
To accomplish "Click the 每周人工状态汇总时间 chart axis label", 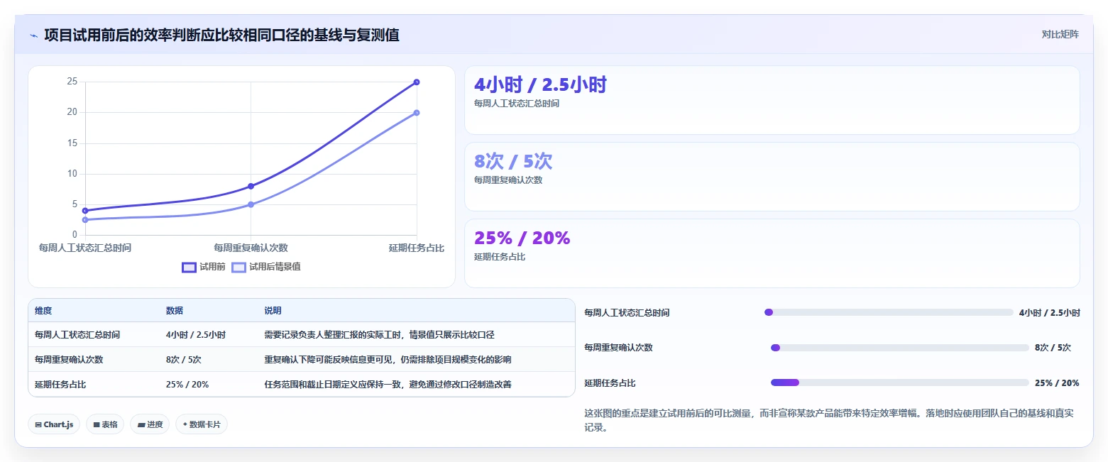I will [85, 248].
